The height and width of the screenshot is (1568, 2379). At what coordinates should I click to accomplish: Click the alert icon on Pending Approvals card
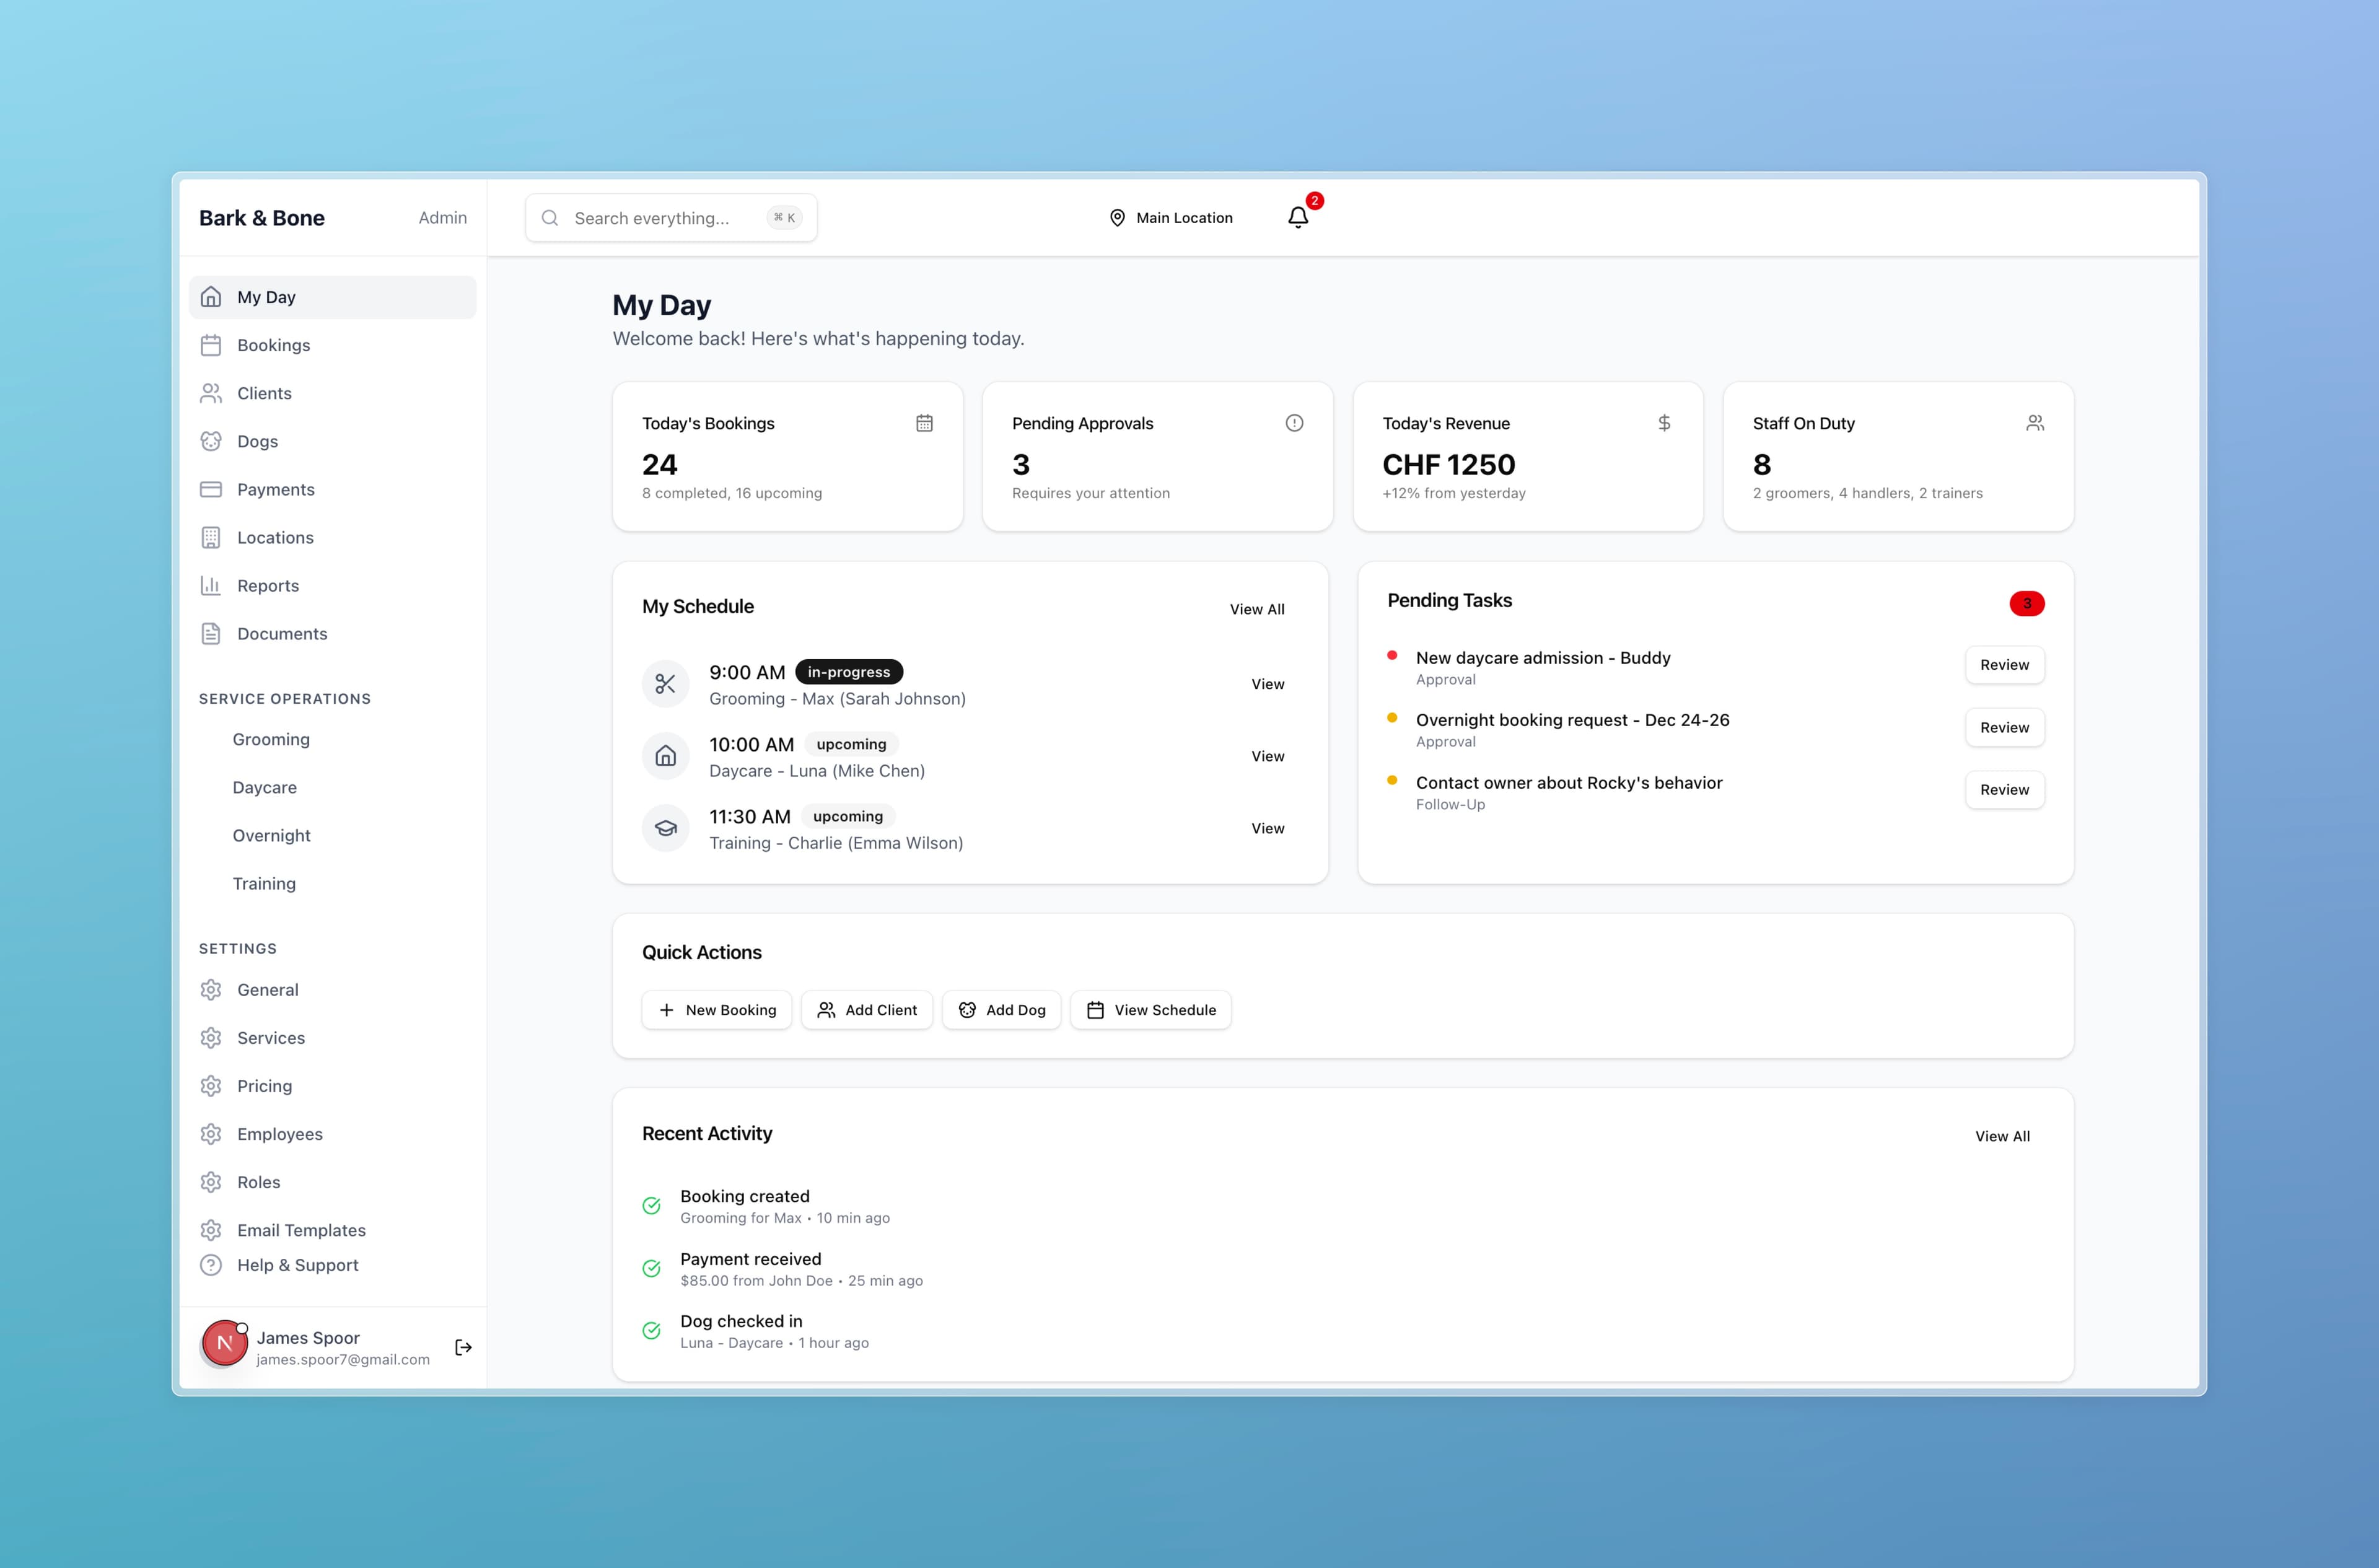(1294, 423)
